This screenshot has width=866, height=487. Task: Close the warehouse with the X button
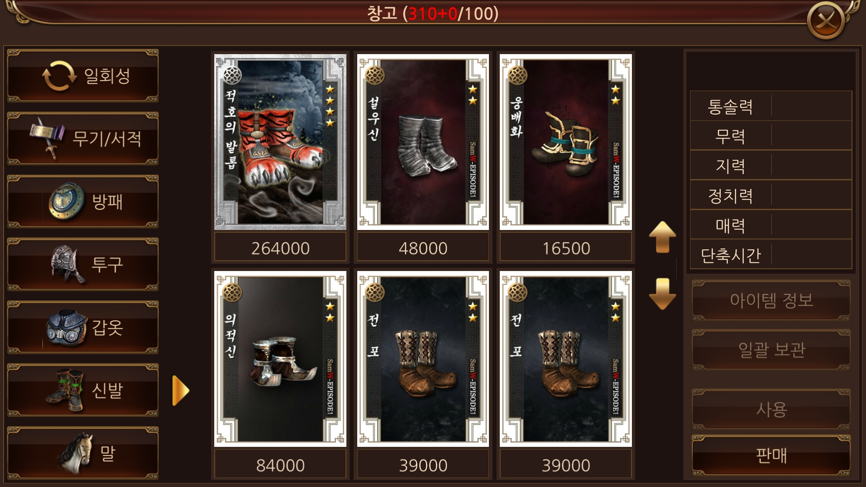[826, 20]
